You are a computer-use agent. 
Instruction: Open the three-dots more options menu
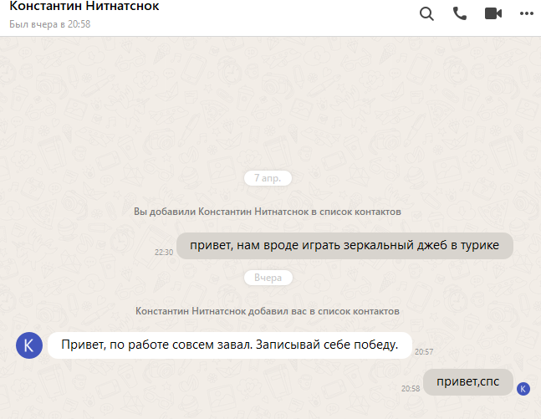click(x=527, y=14)
